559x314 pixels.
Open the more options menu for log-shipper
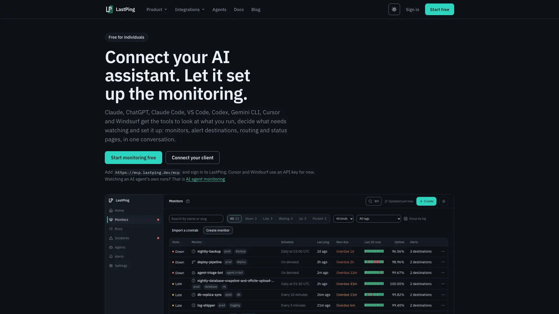[443, 305]
